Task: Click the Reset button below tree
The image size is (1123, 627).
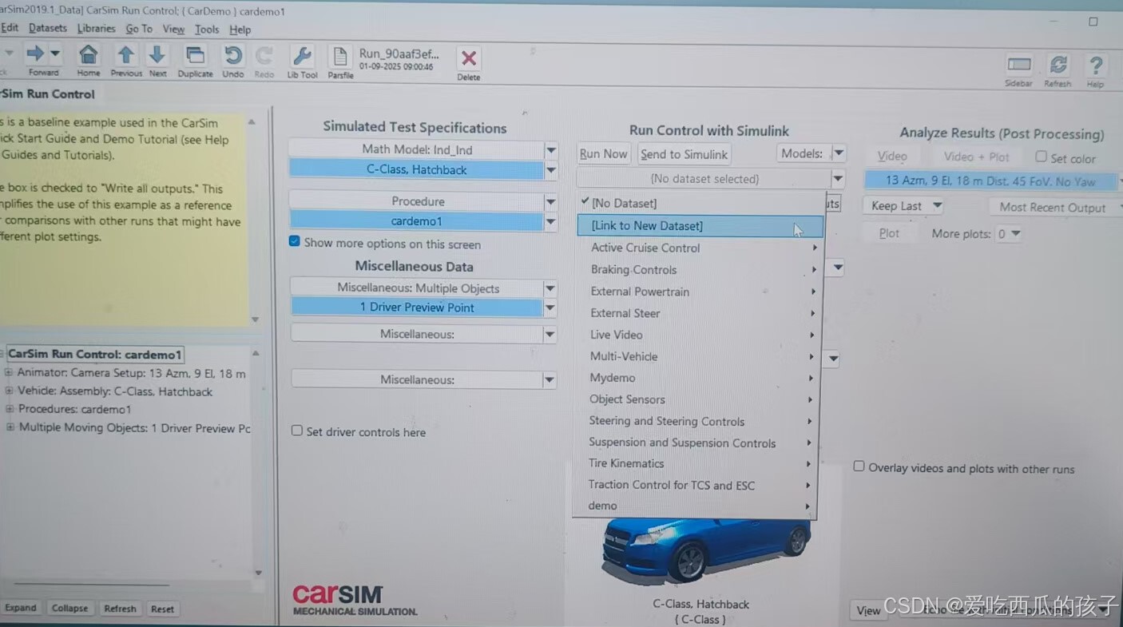Action: click(x=162, y=609)
